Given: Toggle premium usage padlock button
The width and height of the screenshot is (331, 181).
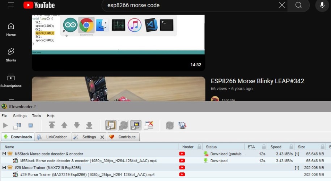Looking at the screenshot, I should click(x=136, y=125).
